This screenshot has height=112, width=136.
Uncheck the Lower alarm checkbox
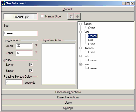[x=31, y=64]
